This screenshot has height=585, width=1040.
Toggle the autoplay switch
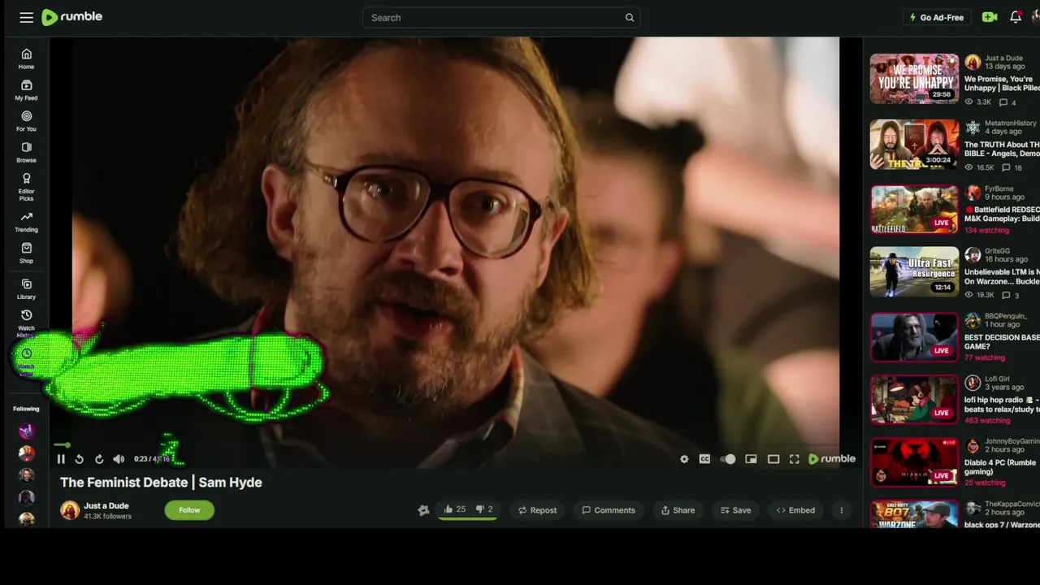pyautogui.click(x=728, y=459)
